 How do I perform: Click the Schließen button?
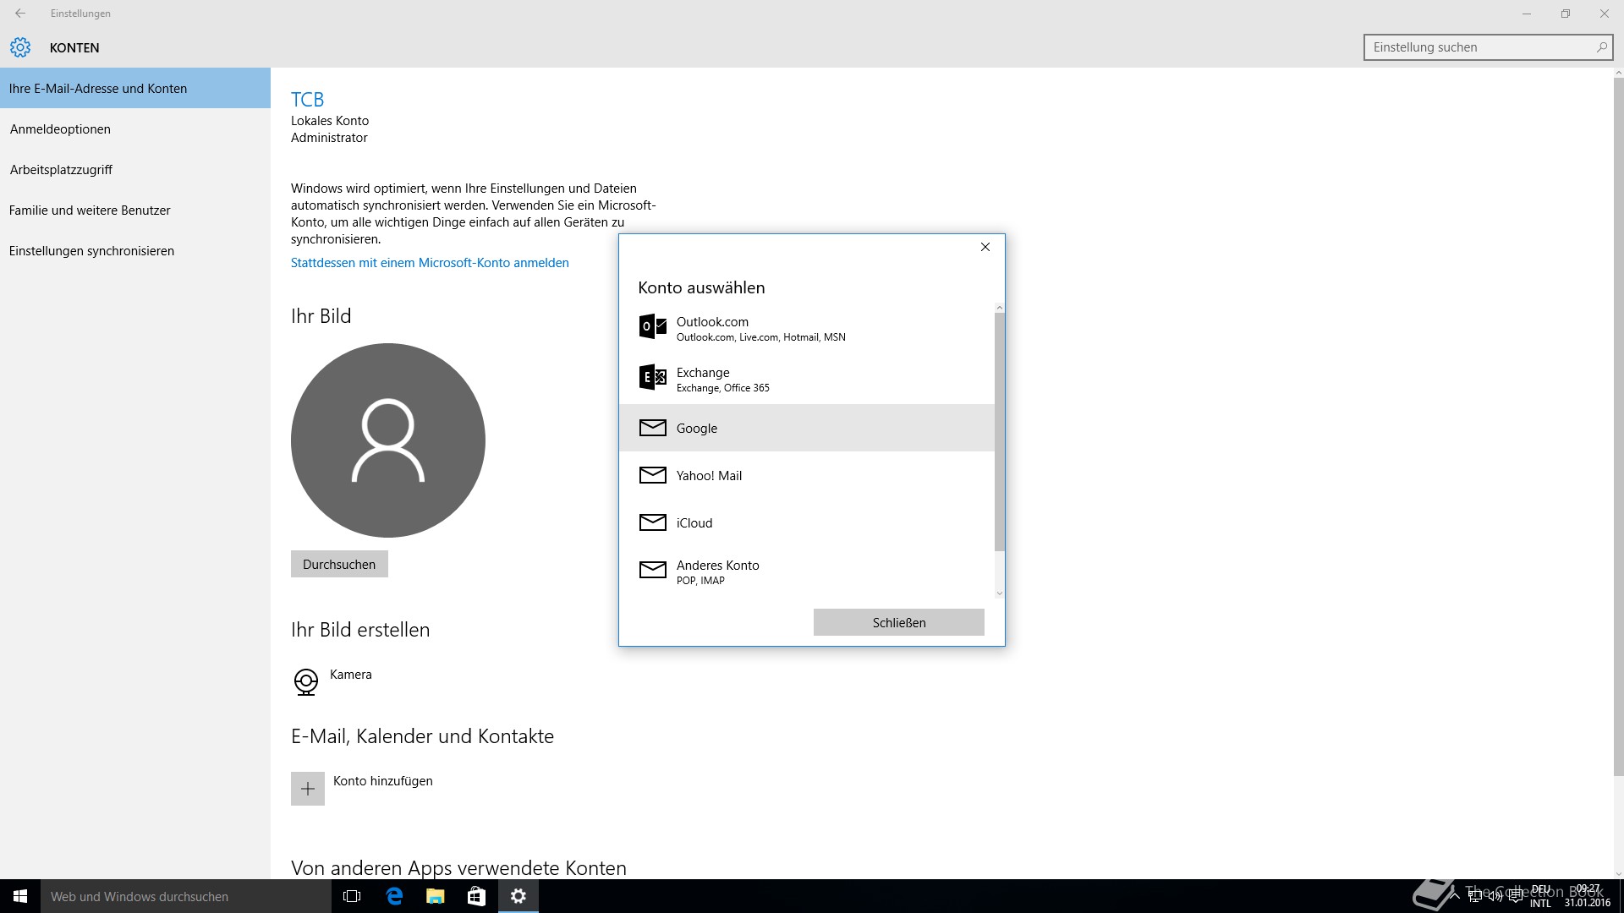898,622
